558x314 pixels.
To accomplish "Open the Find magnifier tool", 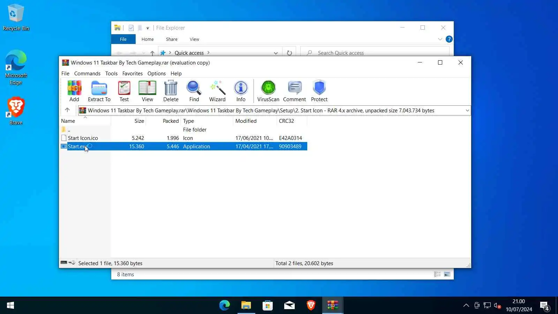I will (194, 91).
